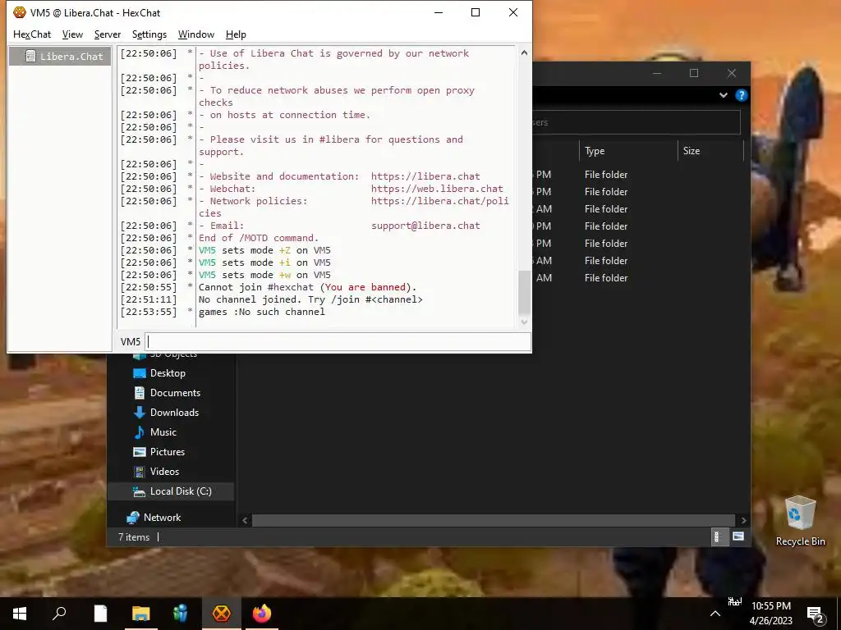Open the Help menu in HexChat

236,34
